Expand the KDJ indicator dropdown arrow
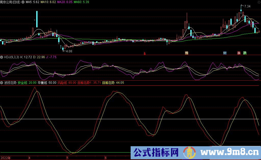261x160 pixels. (2, 57)
